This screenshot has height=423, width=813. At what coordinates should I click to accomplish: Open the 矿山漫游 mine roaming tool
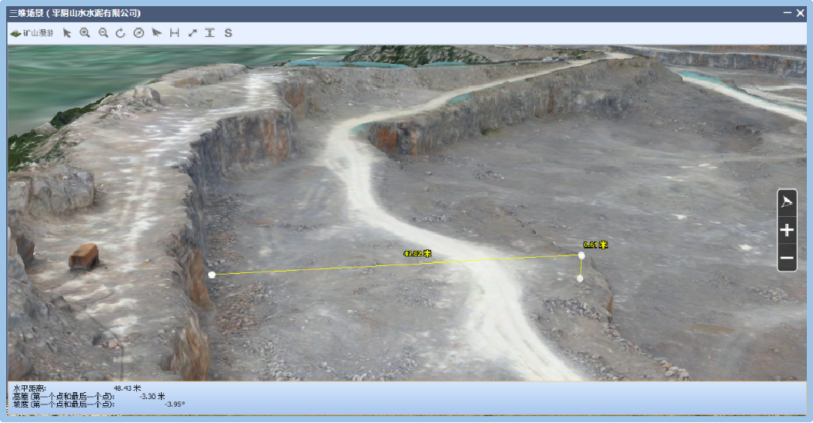[32, 33]
